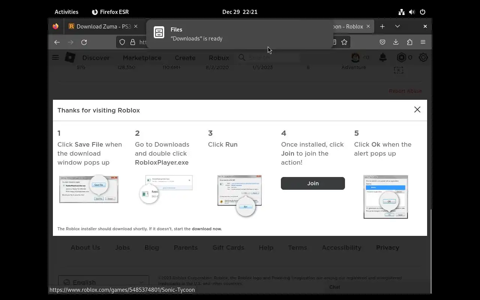Screen dimensions: 480x300
Task: Click the Robux balance icon
Action: tap(402, 57)
